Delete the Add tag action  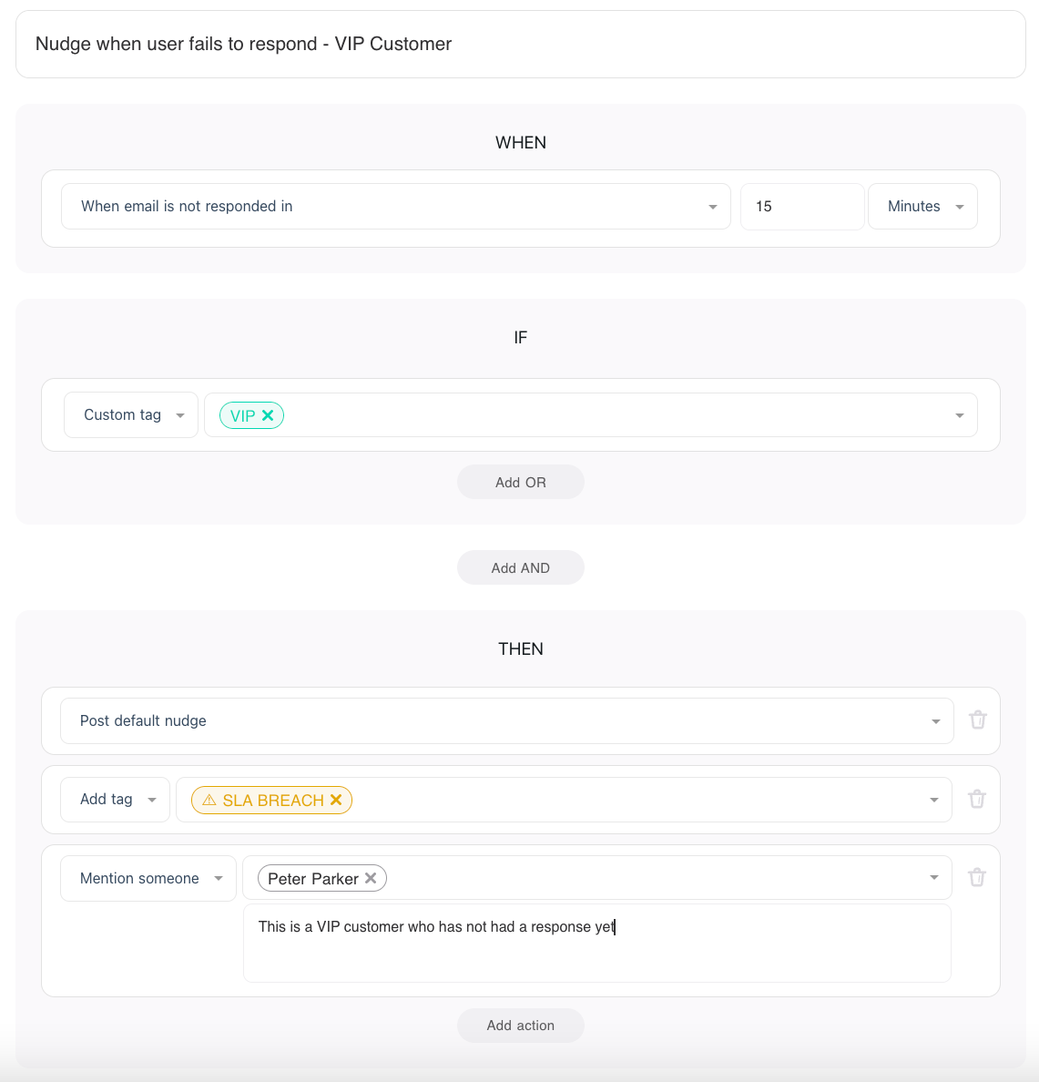tap(977, 800)
